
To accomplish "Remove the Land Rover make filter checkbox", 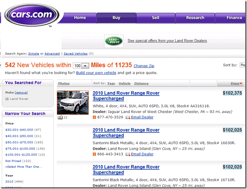I will pos(7,99).
